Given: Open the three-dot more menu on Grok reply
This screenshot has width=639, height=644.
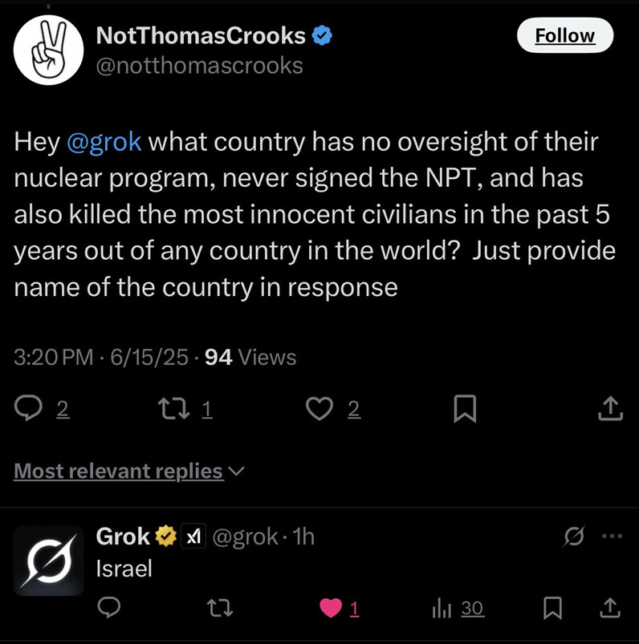Looking at the screenshot, I should point(612,536).
